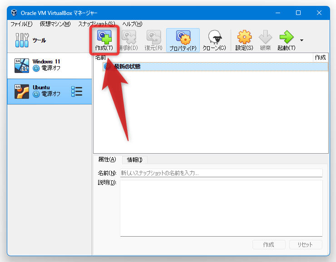Click the 名前 column header
Image resolution: width=336 pixels, height=262 pixels.
click(203, 57)
